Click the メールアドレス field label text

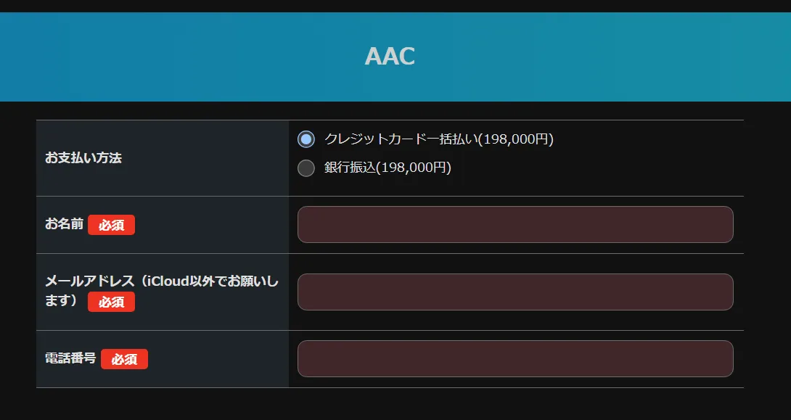[x=90, y=281]
